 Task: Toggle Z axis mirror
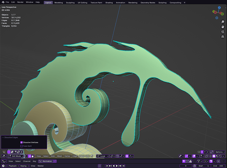pyautogui.click(x=208, y=152)
